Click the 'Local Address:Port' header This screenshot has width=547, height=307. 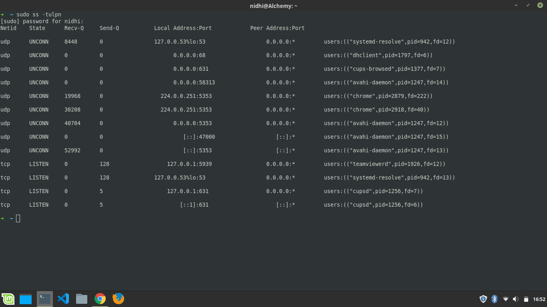[183, 28]
